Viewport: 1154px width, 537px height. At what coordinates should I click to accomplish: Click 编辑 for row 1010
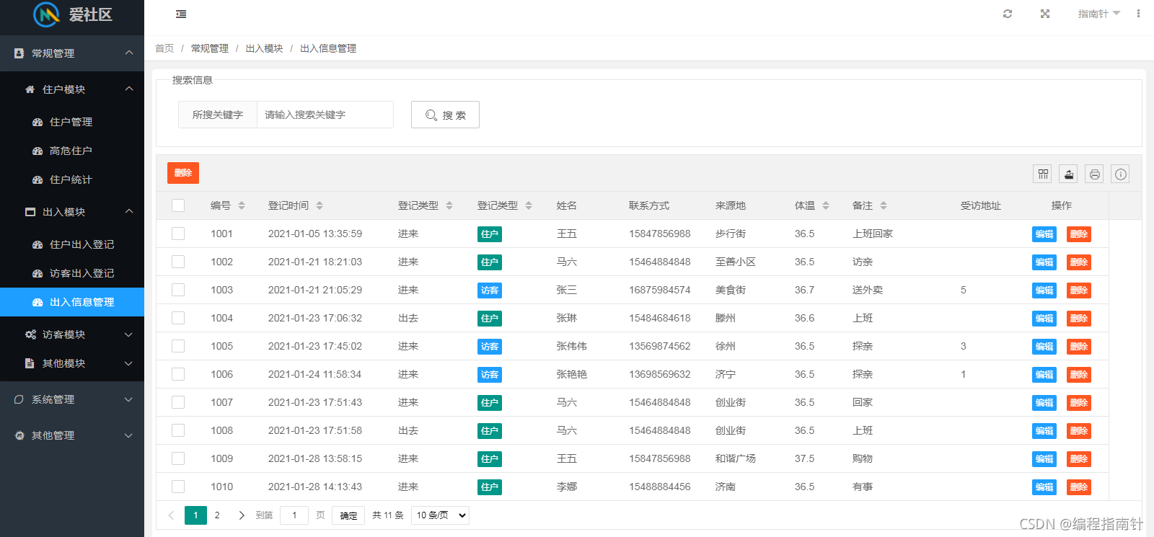pos(1044,487)
